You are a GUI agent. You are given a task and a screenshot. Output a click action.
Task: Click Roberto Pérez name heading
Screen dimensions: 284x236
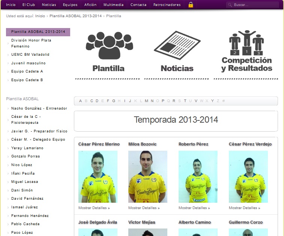coord(194,144)
